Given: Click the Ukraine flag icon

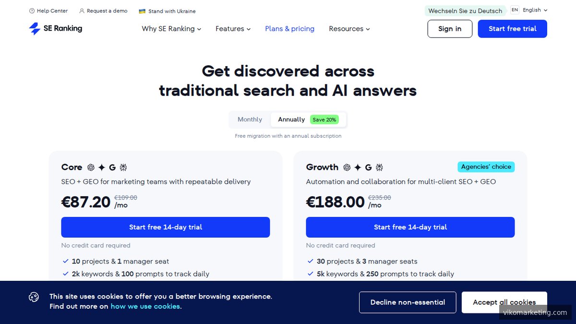Looking at the screenshot, I should [142, 11].
